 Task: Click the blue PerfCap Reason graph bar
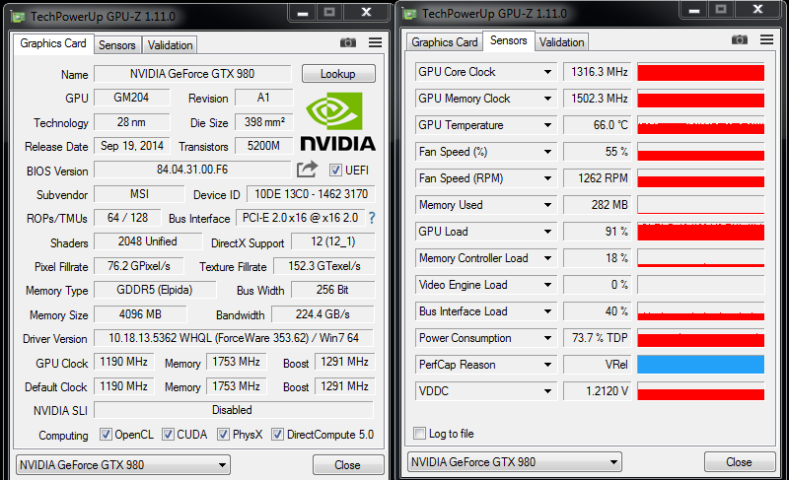click(x=701, y=365)
